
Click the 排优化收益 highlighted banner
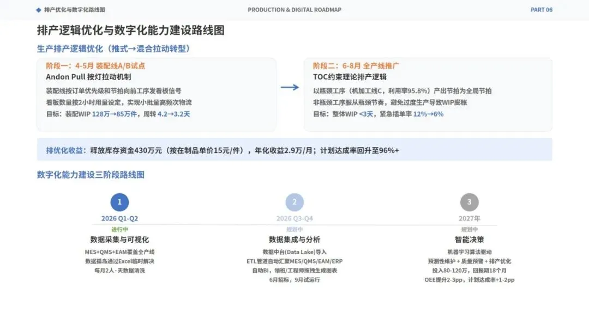pyautogui.click(x=294, y=150)
